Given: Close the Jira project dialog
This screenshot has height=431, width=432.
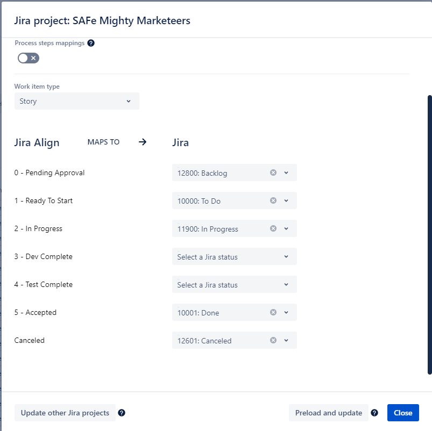Looking at the screenshot, I should [403, 413].
